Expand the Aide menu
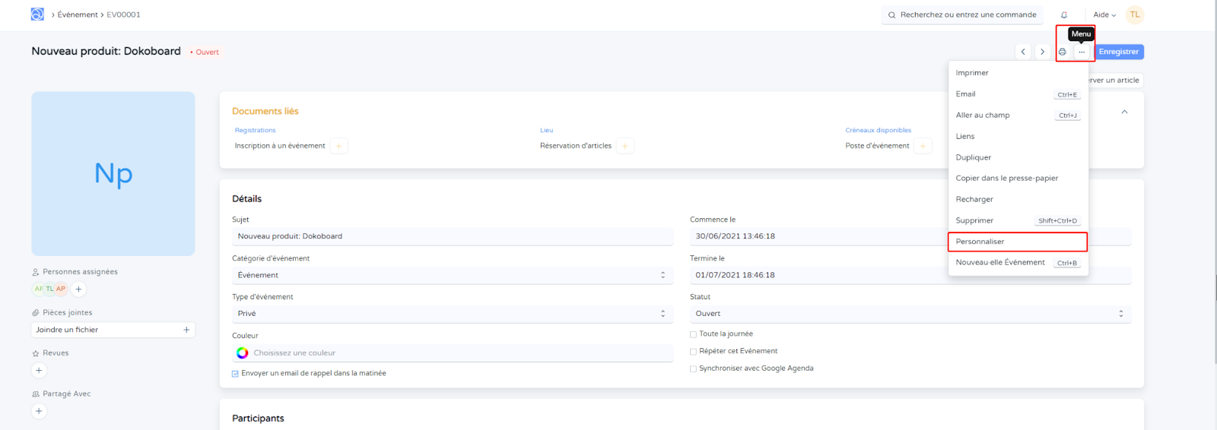 (1104, 15)
